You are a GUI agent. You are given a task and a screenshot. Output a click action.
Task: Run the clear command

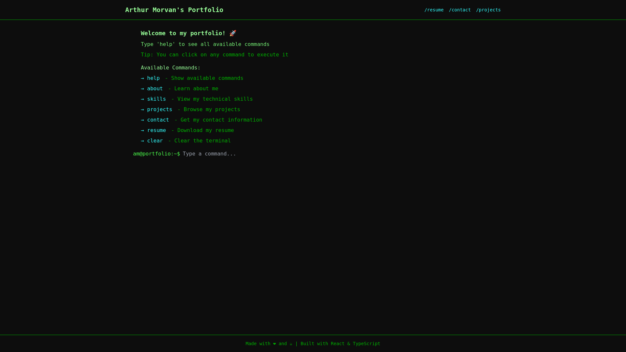[x=152, y=141]
